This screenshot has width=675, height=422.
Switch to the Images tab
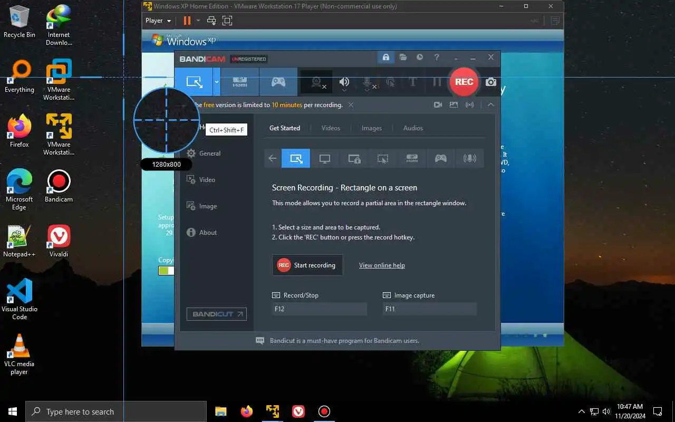pyautogui.click(x=372, y=128)
